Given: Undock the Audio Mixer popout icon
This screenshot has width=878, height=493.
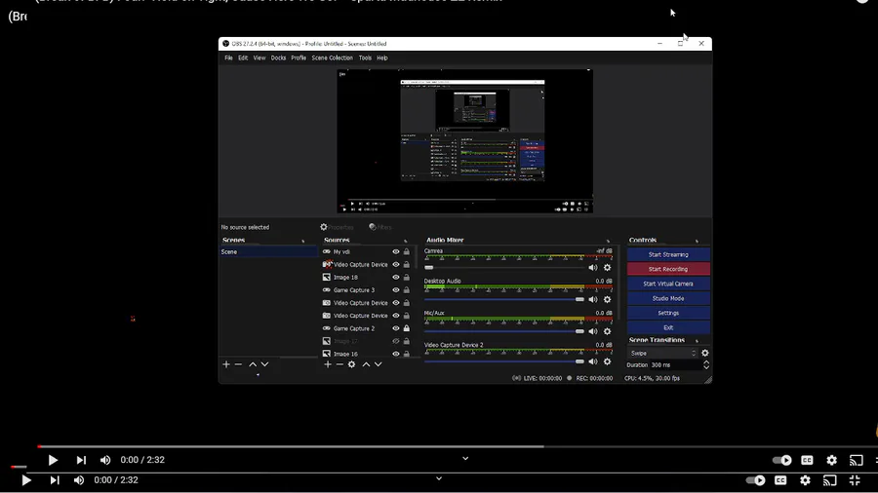Looking at the screenshot, I should click(608, 241).
